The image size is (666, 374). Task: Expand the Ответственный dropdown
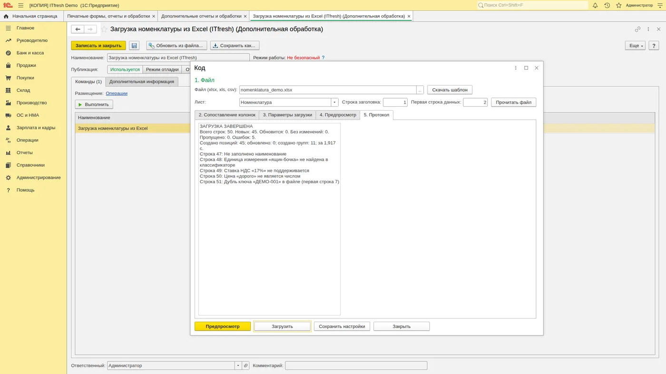238,365
